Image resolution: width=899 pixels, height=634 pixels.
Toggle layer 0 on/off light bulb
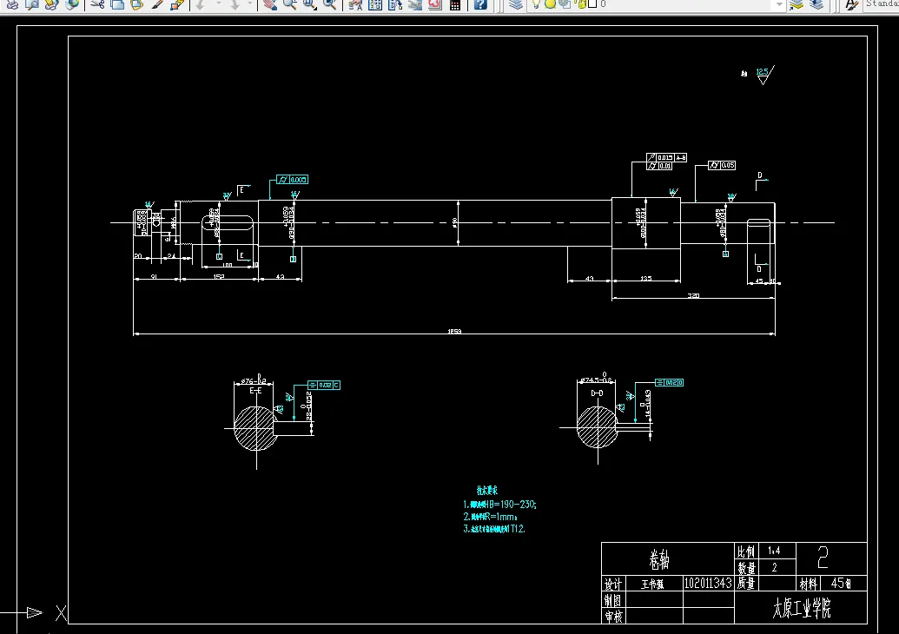tap(536, 3)
